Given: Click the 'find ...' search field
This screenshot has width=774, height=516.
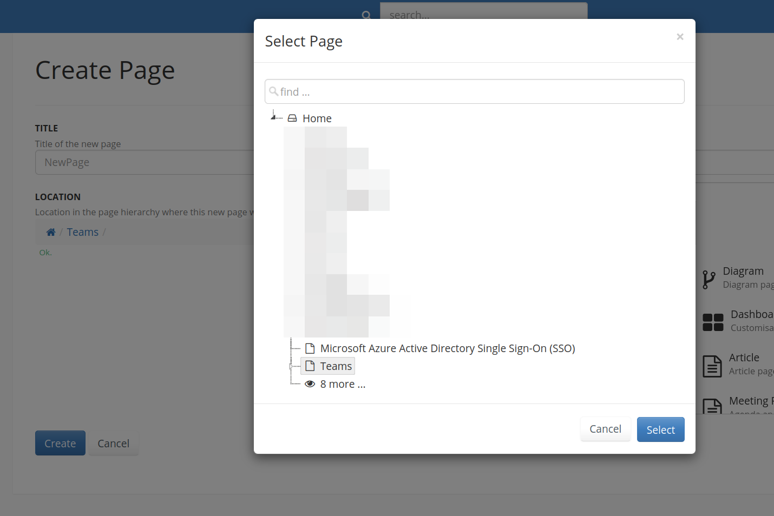Looking at the screenshot, I should (474, 91).
